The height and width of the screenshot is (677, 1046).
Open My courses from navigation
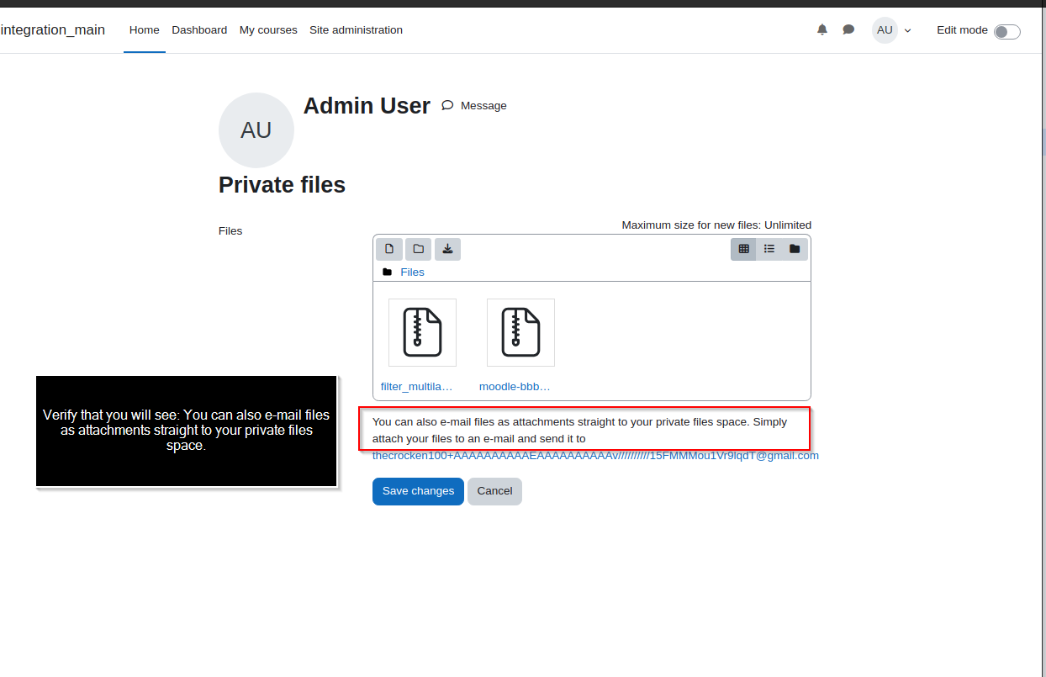268,30
